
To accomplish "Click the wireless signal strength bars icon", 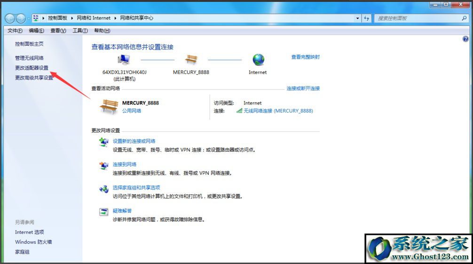I will [239, 111].
